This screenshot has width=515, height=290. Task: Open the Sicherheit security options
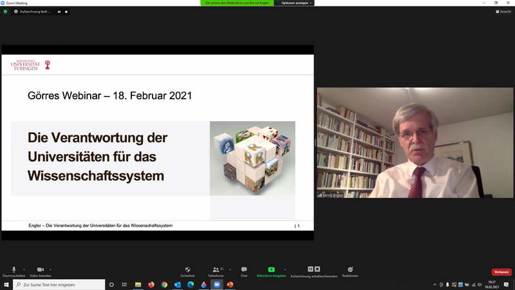187,271
